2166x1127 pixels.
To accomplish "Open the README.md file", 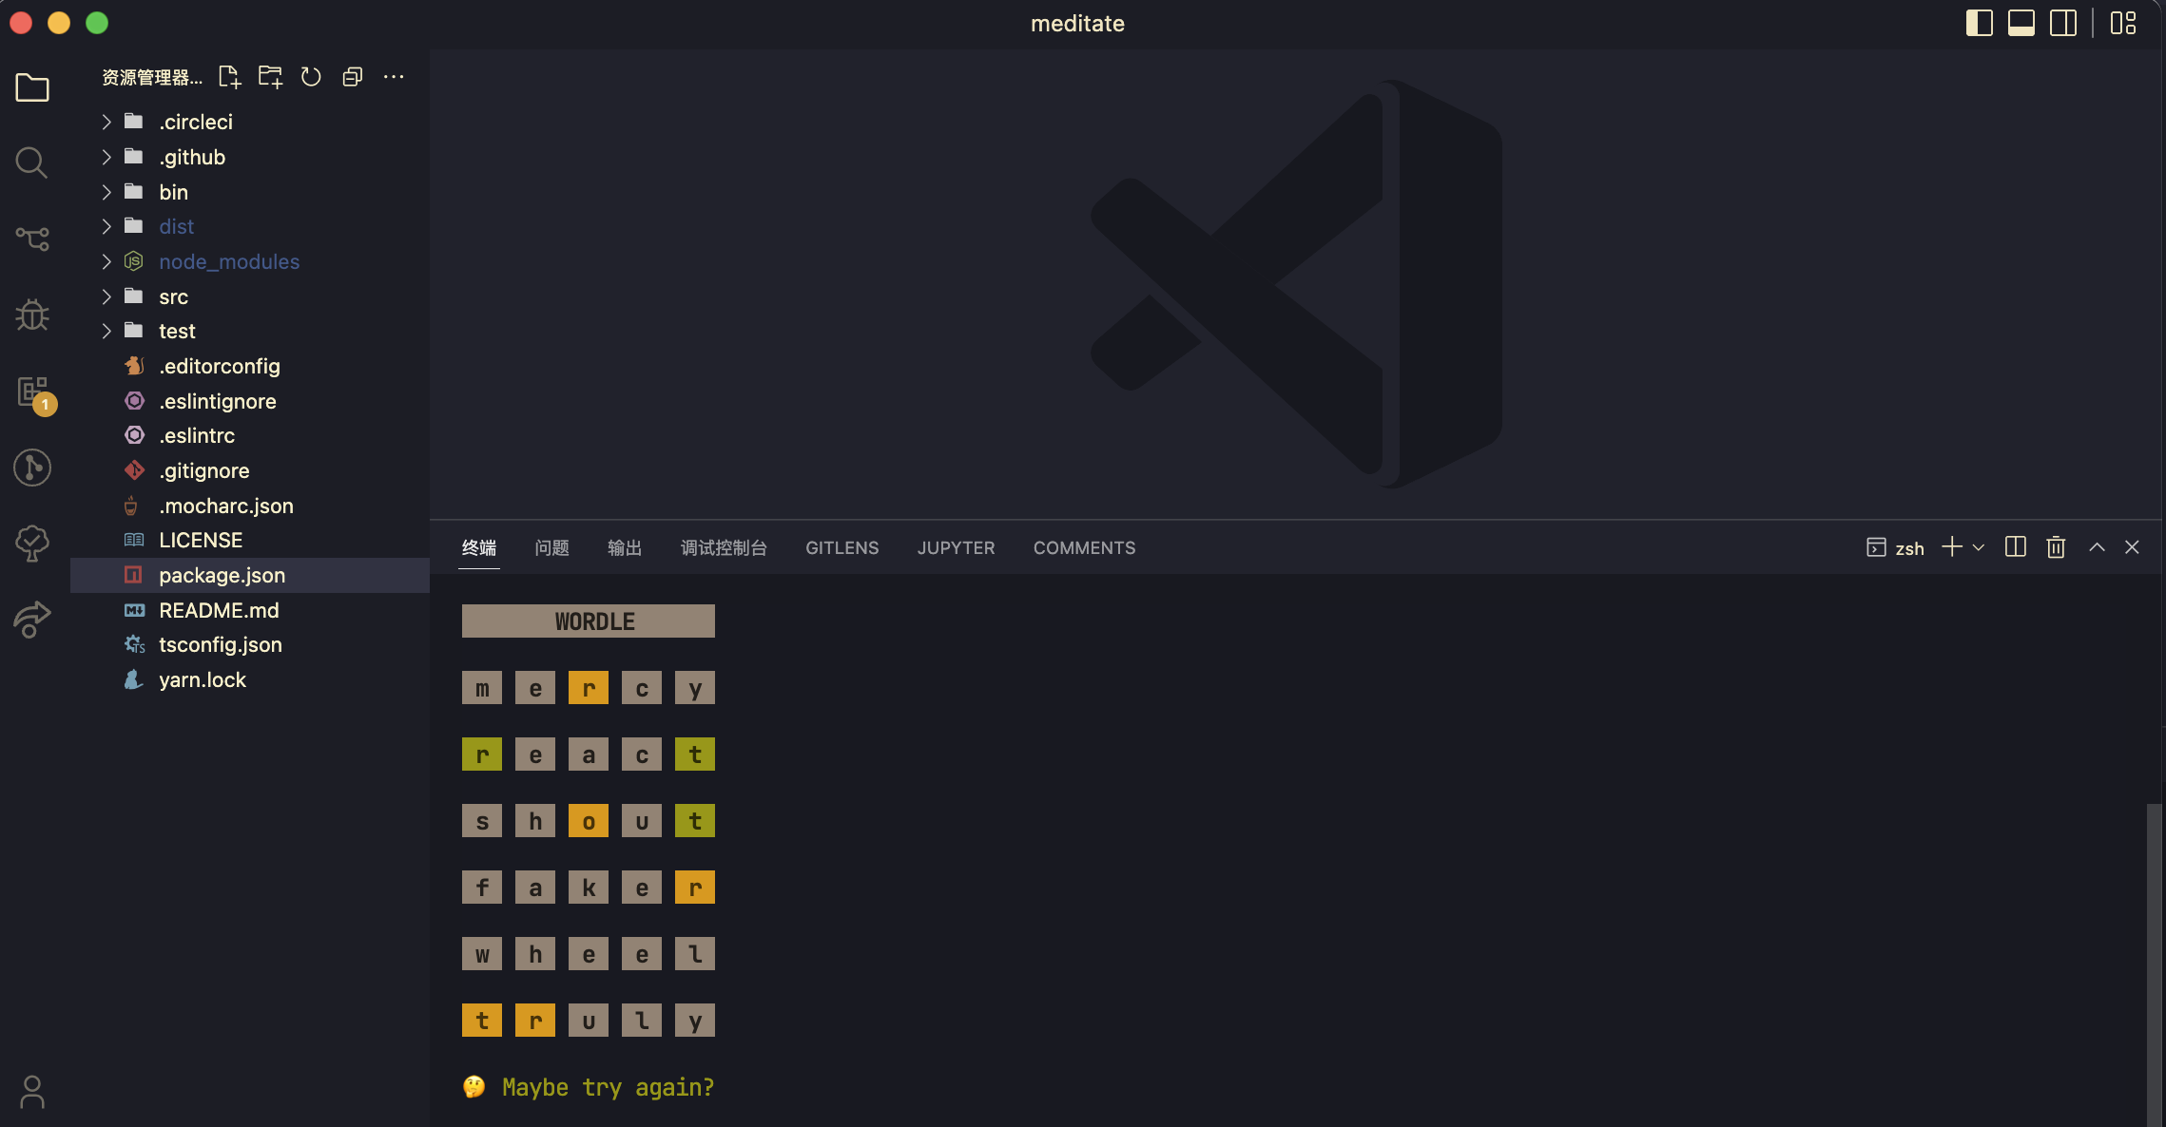I will point(219,610).
